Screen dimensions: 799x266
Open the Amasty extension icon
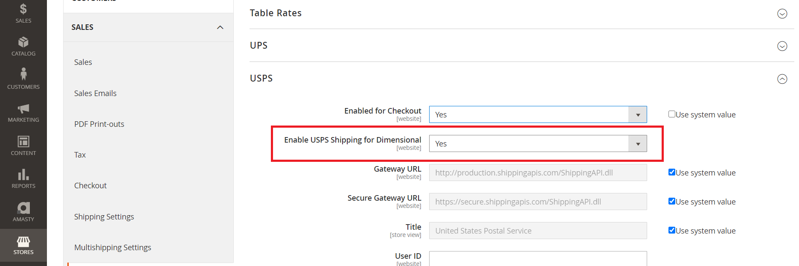pyautogui.click(x=23, y=208)
